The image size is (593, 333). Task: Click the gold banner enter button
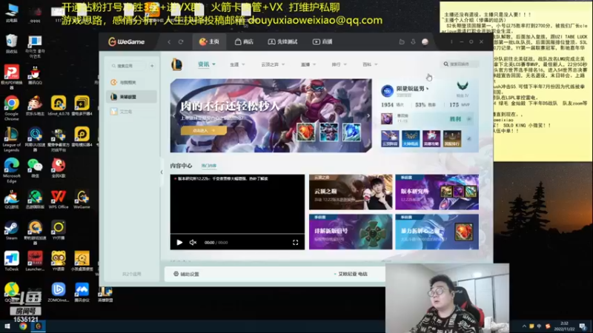203,130
